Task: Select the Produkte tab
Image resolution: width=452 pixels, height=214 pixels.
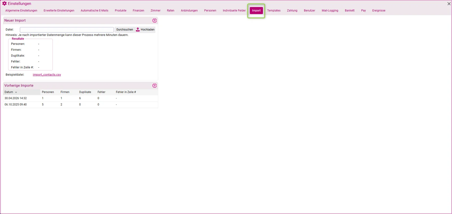Action: [x=121, y=11]
